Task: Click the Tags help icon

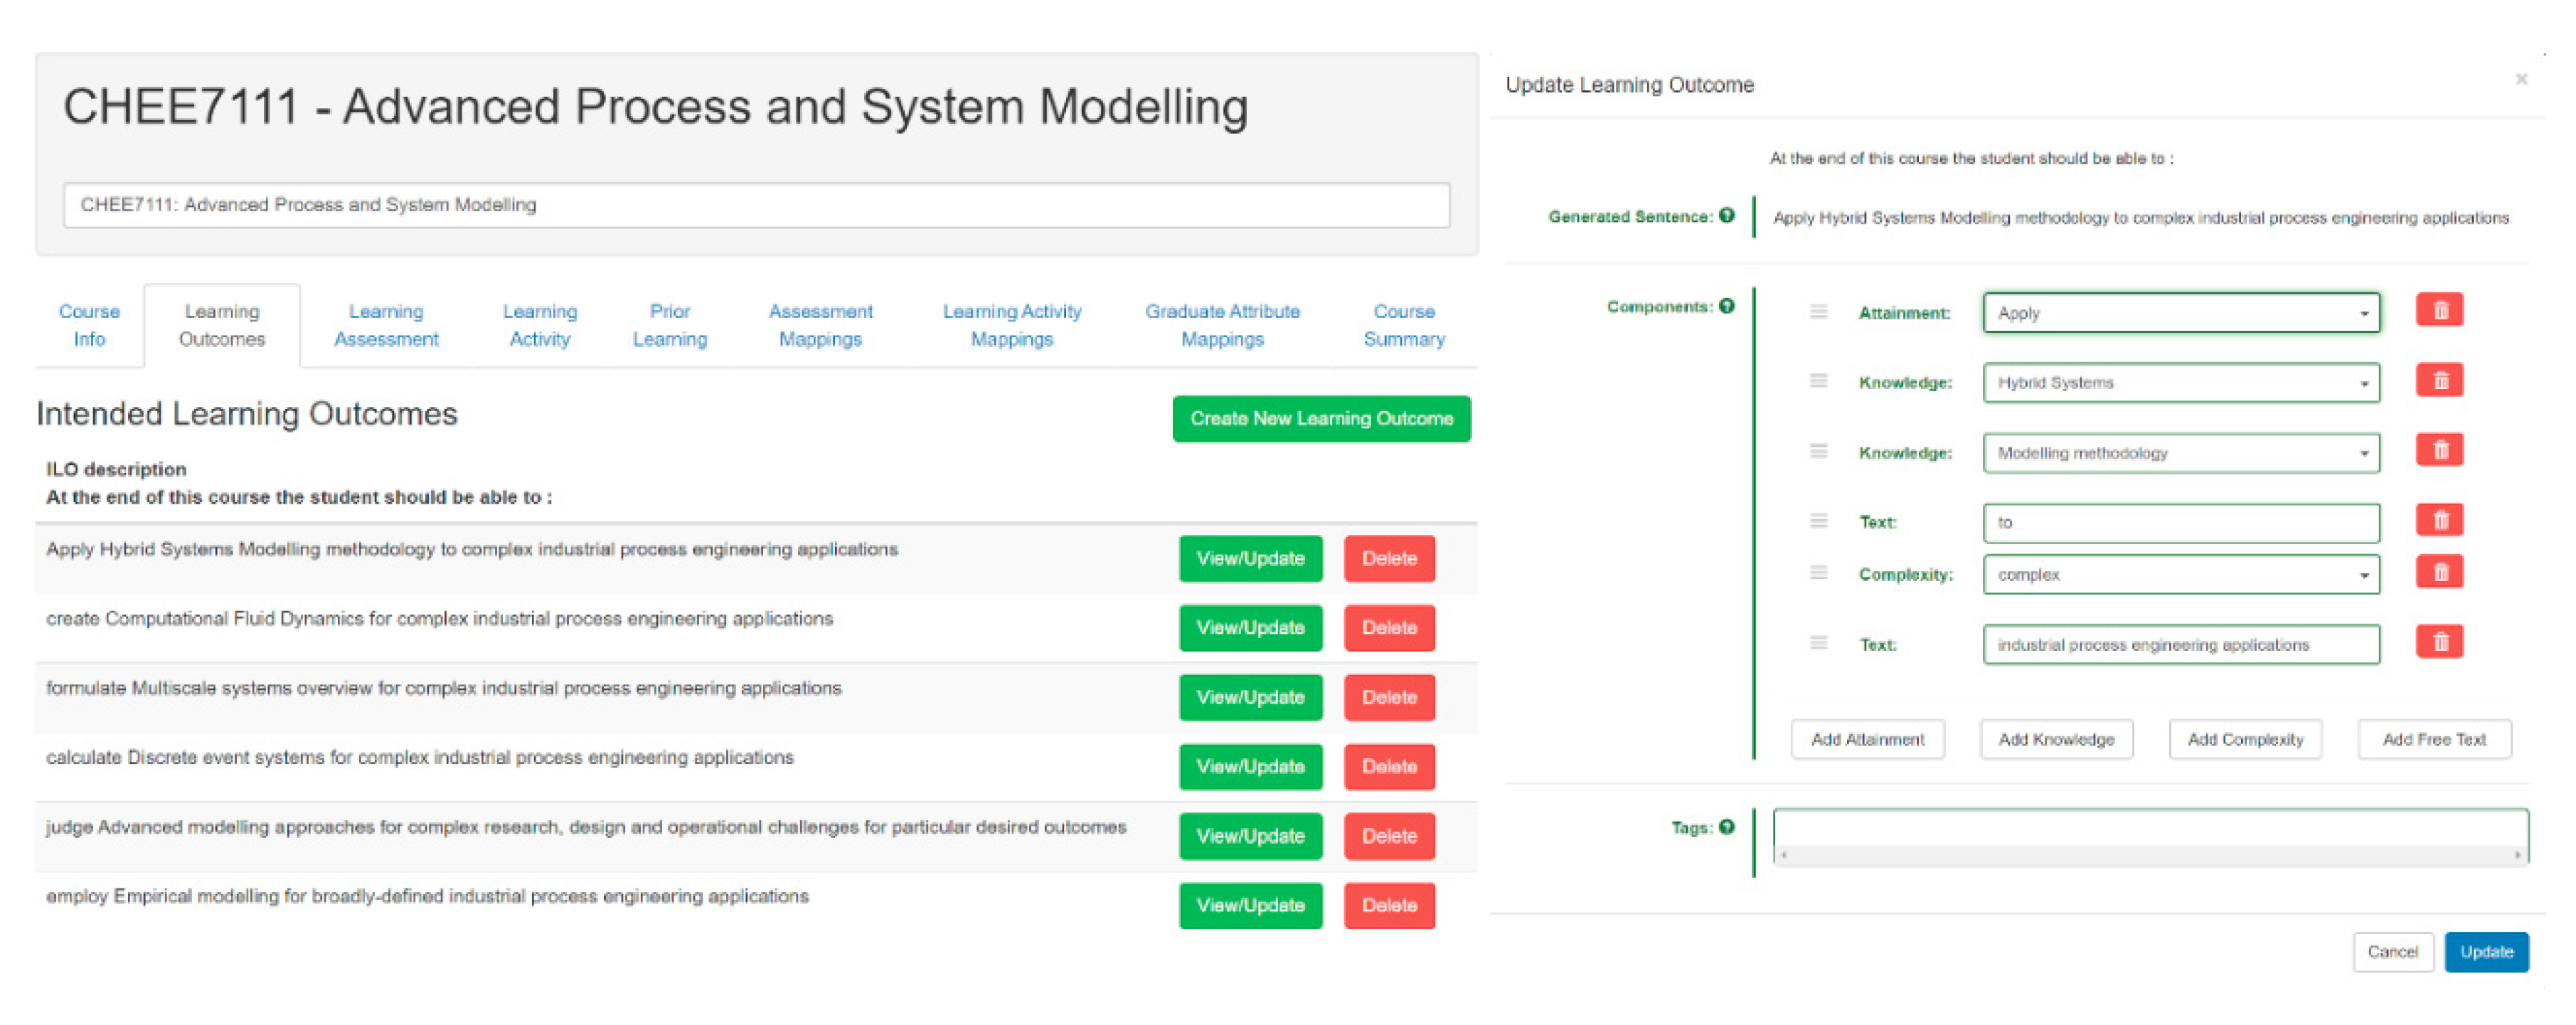Action: point(1726,827)
